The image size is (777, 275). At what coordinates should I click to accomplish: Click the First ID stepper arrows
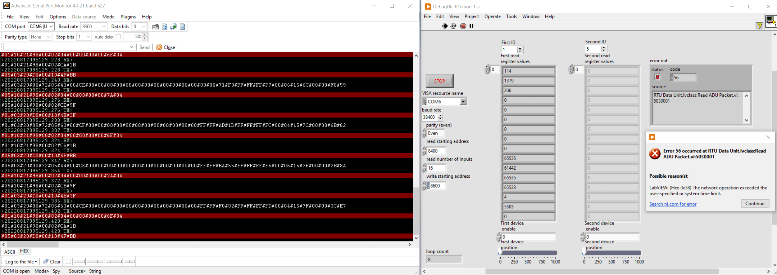(520, 50)
